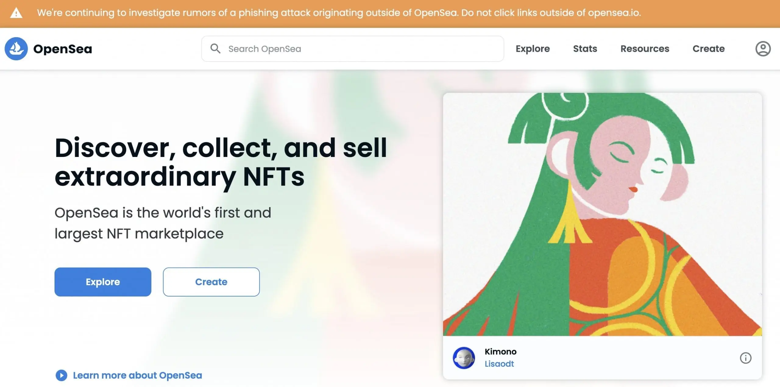Click the Lisaodt creator avatar
This screenshot has width=780, height=387.
pyautogui.click(x=464, y=358)
